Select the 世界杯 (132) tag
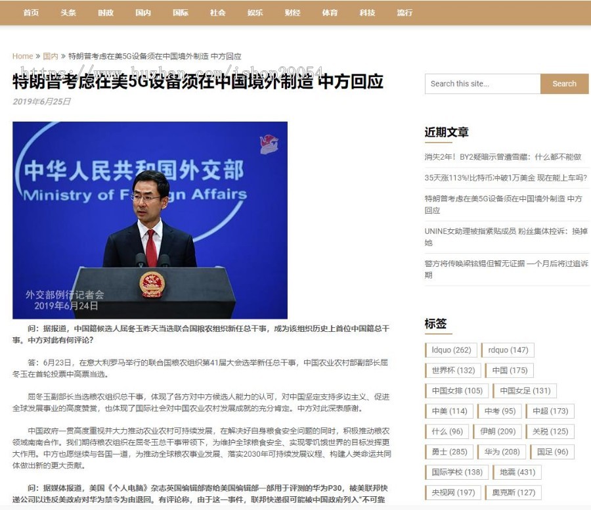Screen dimensions: 591x510 452,370
